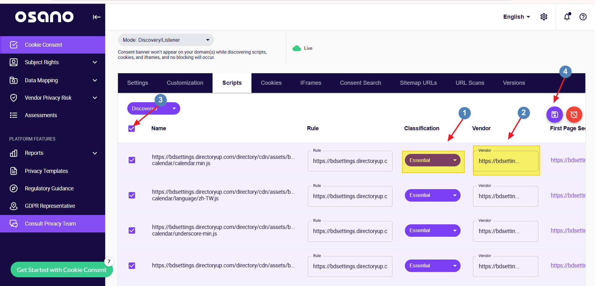Screen dimensions: 595x286
Task: Expand the Vendor Privacy Risk chevron
Action: (95, 98)
